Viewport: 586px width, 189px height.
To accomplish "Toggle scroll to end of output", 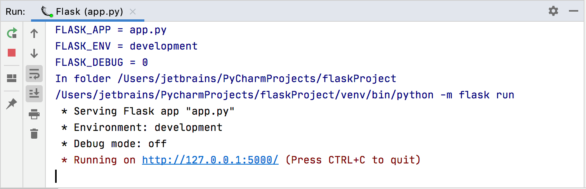I will [x=34, y=93].
